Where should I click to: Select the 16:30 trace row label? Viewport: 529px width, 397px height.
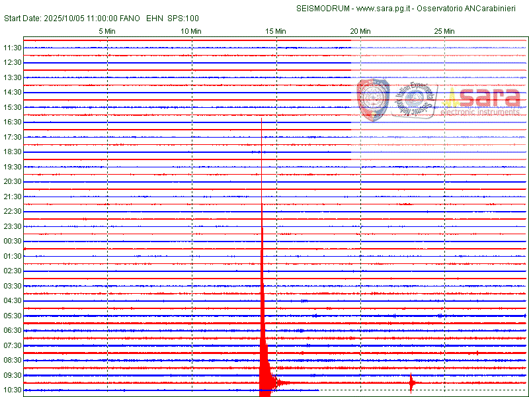13,122
